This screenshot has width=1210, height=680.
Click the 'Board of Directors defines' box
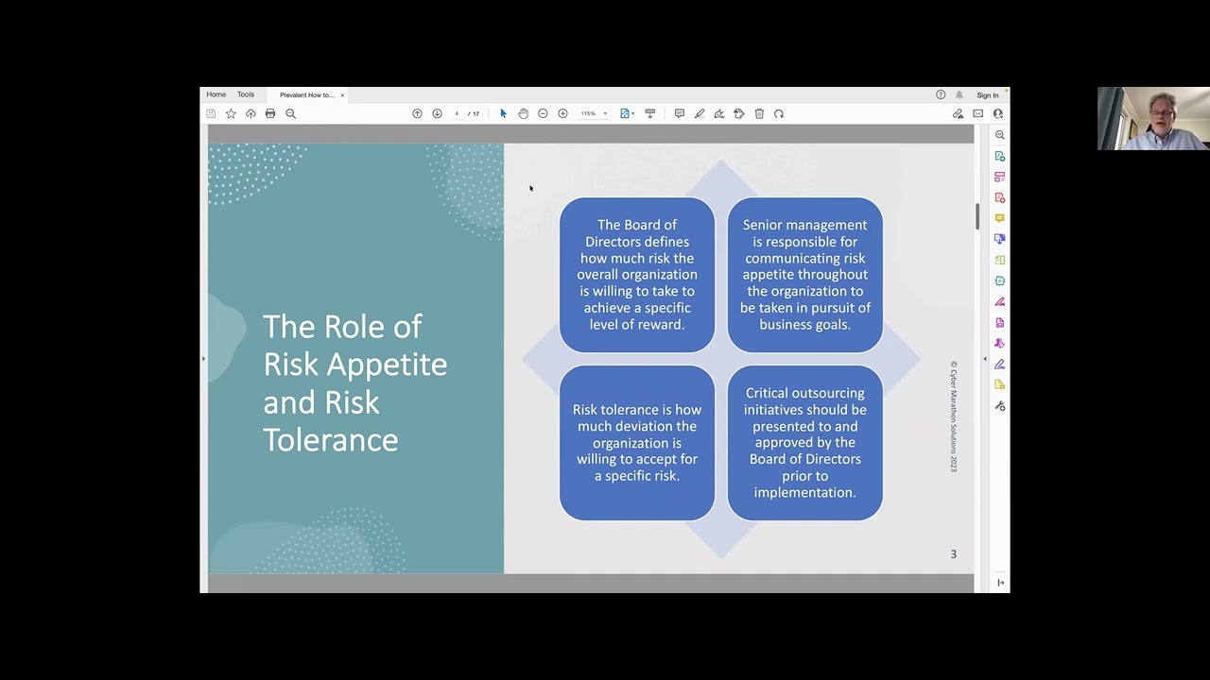pos(637,275)
